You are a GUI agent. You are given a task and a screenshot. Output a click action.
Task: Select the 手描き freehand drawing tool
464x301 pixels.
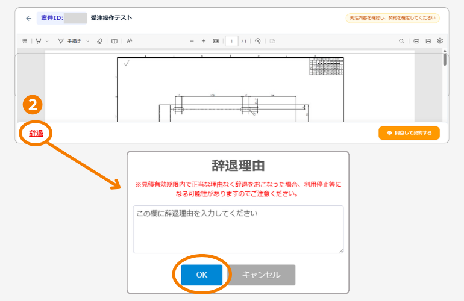(69, 41)
